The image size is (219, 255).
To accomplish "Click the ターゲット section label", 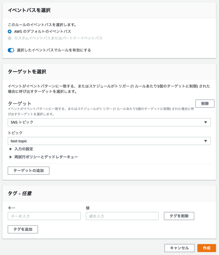I will coord(20,104).
